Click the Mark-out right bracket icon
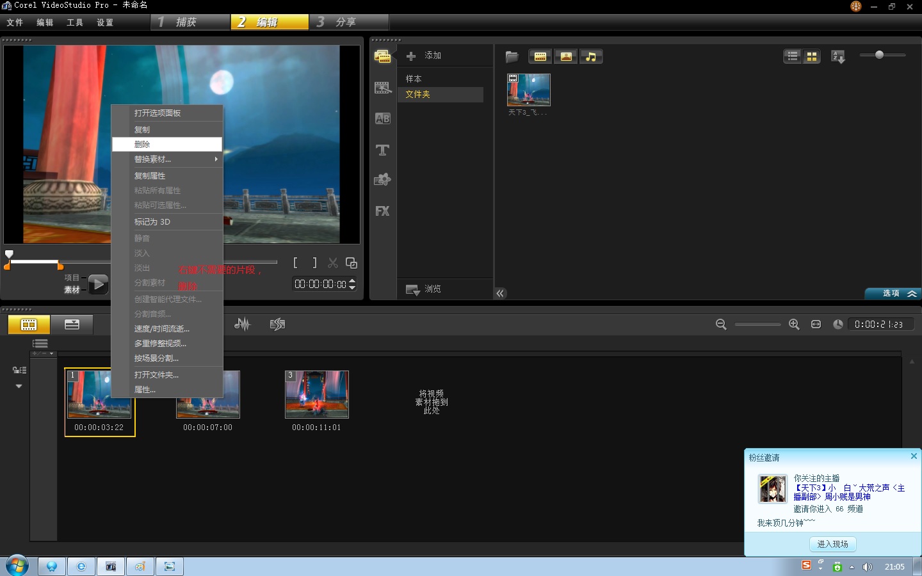The width and height of the screenshot is (922, 576). tap(314, 262)
